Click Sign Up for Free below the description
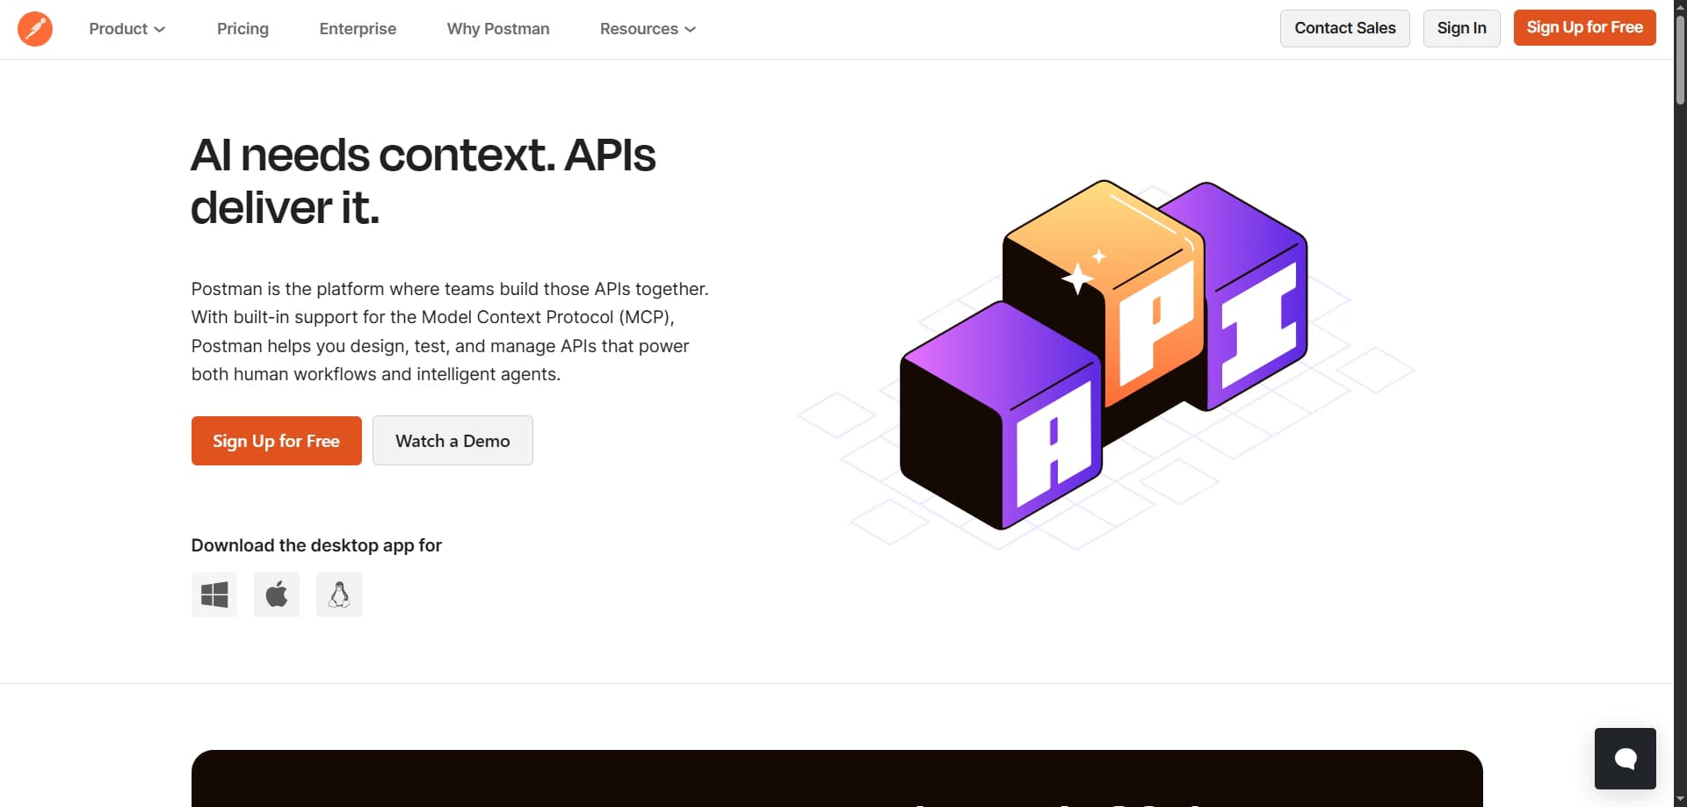The width and height of the screenshot is (1687, 807). [x=277, y=441]
